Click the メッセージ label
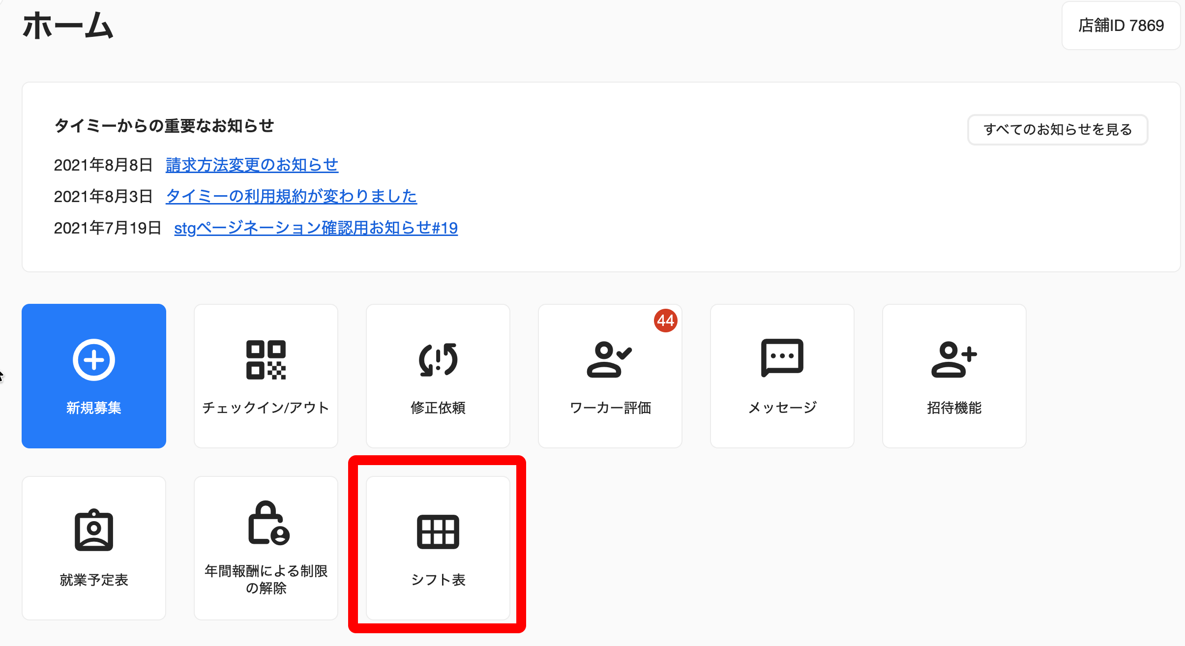The height and width of the screenshot is (646, 1185). [782, 408]
